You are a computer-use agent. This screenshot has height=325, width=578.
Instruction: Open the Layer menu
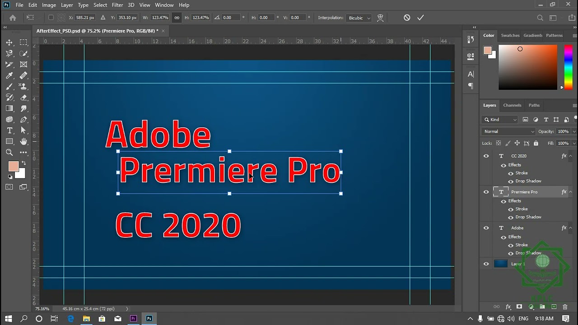tap(67, 5)
